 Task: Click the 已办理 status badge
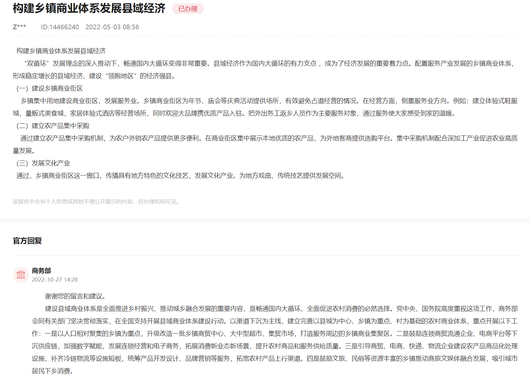[x=188, y=9]
